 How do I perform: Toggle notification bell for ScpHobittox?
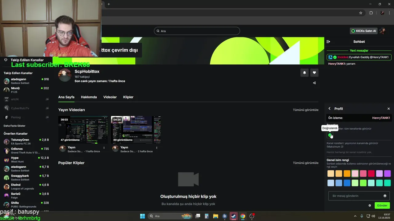click(304, 72)
